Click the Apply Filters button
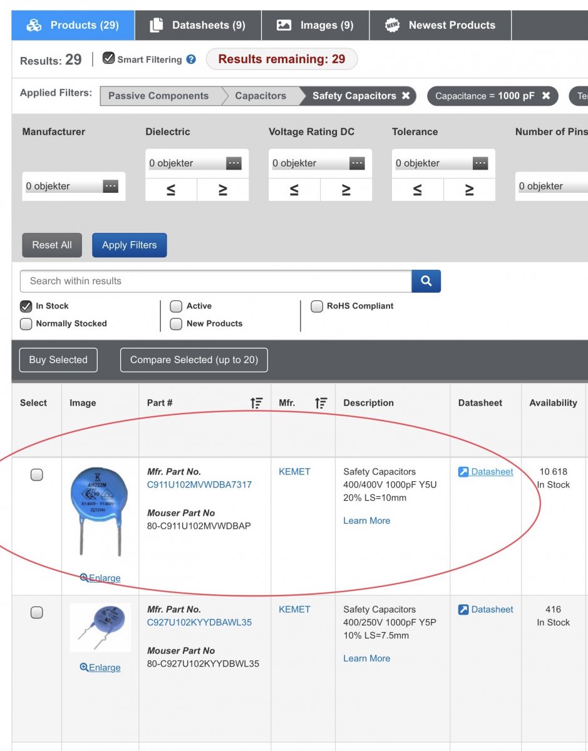This screenshot has width=588, height=751. coord(130,245)
